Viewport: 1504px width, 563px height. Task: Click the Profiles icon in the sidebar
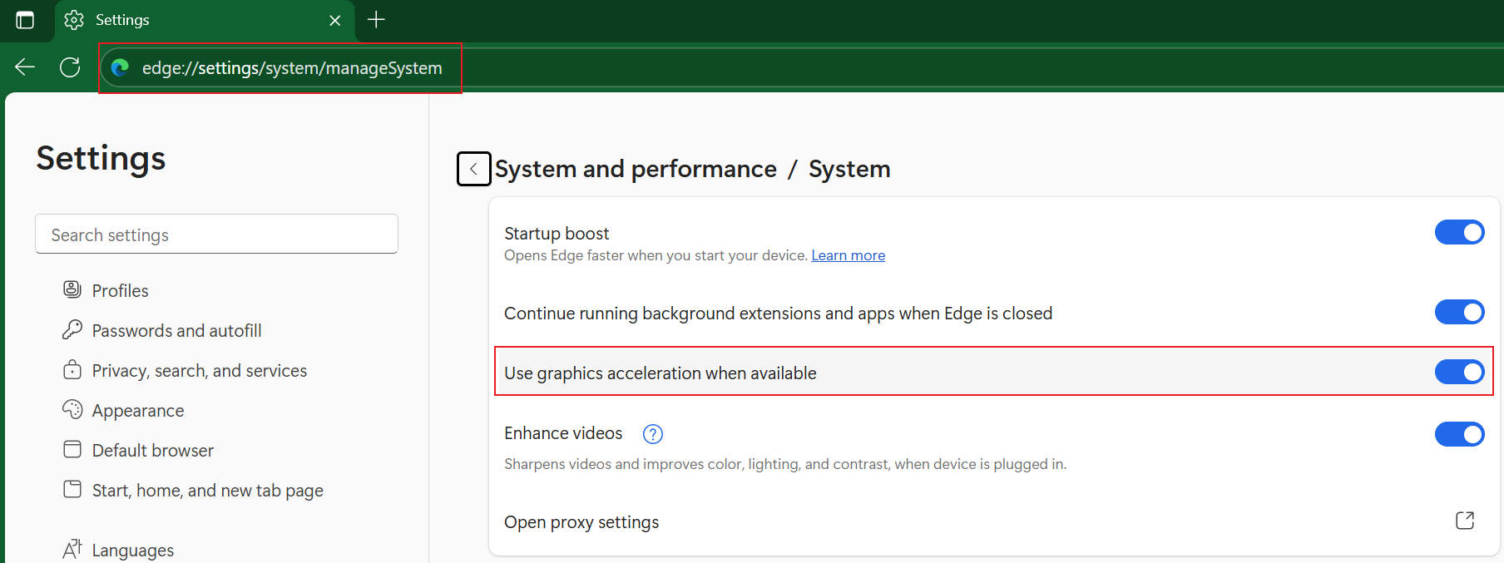click(x=72, y=289)
